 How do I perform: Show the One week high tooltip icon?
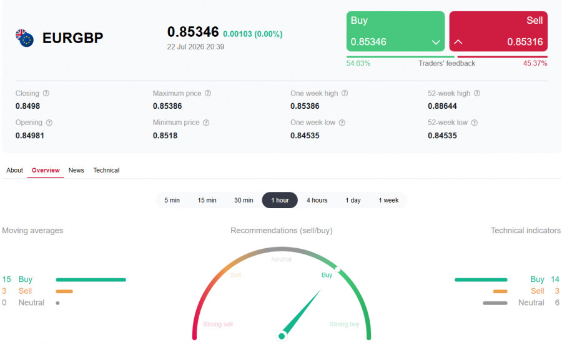345,93
